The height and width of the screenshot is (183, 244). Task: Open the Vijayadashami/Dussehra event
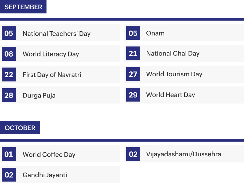(184, 154)
